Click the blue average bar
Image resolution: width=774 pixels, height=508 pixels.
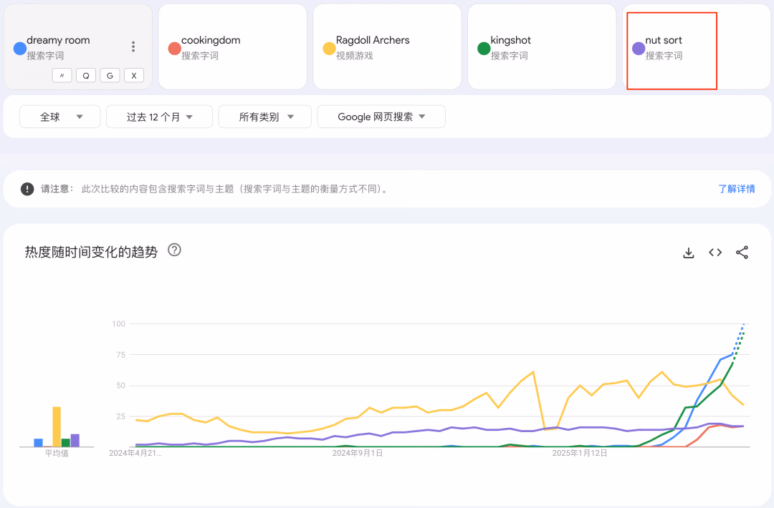coord(39,443)
